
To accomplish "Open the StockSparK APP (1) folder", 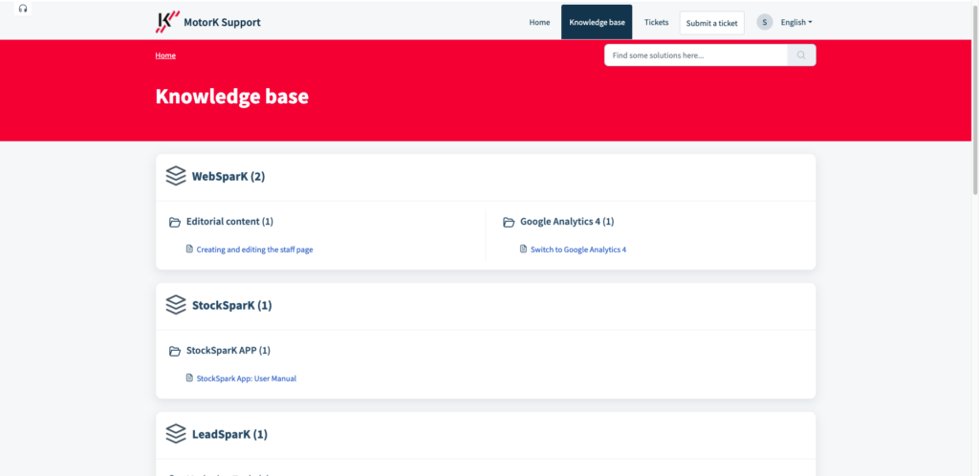I will click(228, 351).
